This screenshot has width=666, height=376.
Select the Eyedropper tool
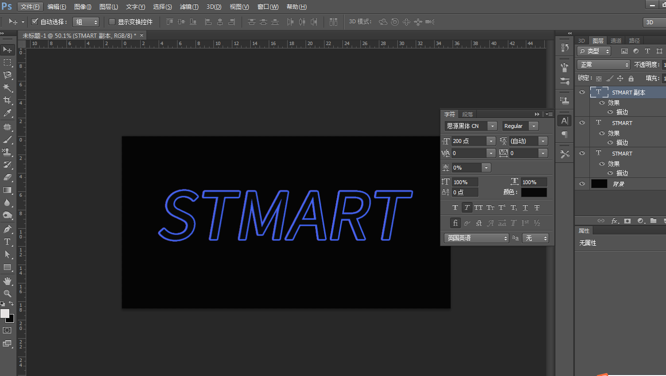pos(7,113)
